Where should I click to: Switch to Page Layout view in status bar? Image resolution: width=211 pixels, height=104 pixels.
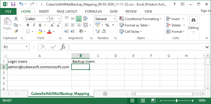point(143,100)
